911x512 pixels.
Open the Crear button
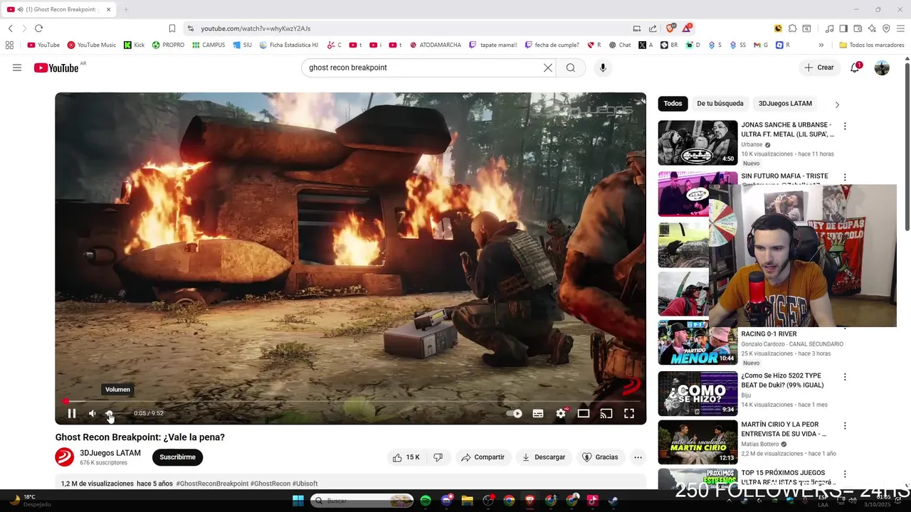click(x=818, y=68)
